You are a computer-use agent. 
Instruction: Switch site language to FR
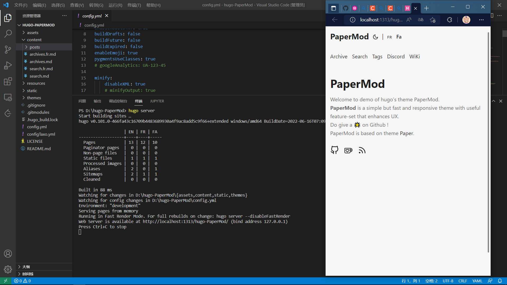click(x=389, y=37)
